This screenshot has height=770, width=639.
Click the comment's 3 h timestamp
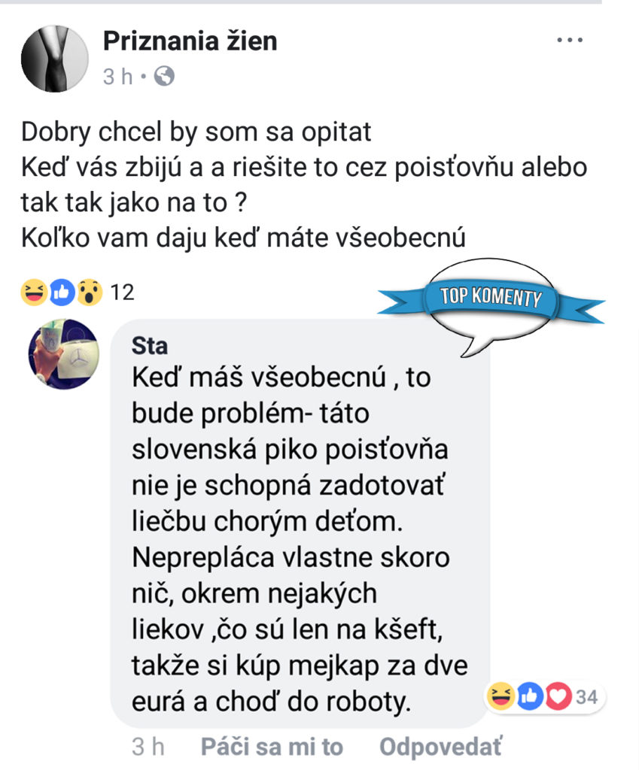[148, 747]
